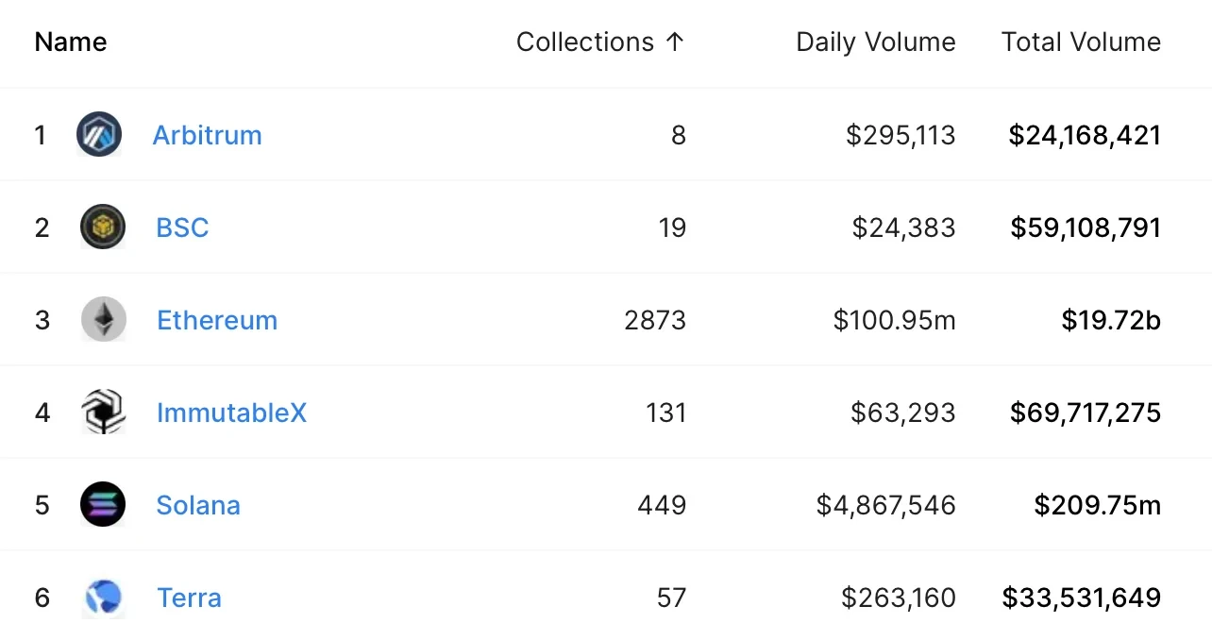Sort by the Collections column header

pyautogui.click(x=585, y=42)
